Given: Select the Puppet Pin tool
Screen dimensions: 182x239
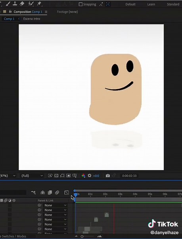Looking at the screenshot, I should click(39, 4).
